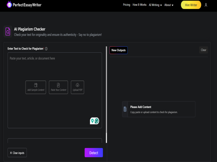Click the document icon beside Please Add Content
Viewport: 217px width, 162px height.
(125, 109)
